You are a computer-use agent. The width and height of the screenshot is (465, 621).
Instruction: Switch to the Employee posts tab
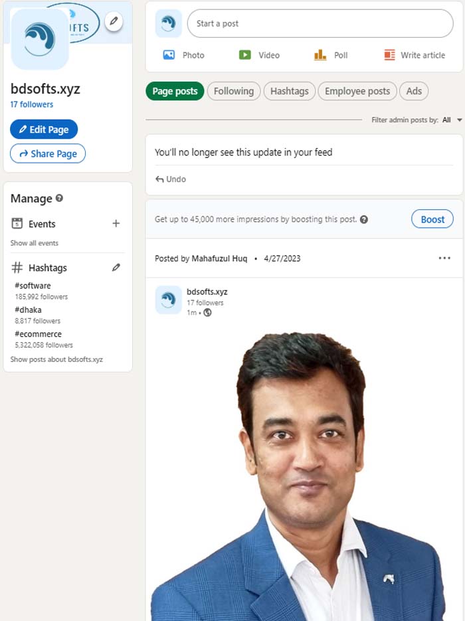357,91
